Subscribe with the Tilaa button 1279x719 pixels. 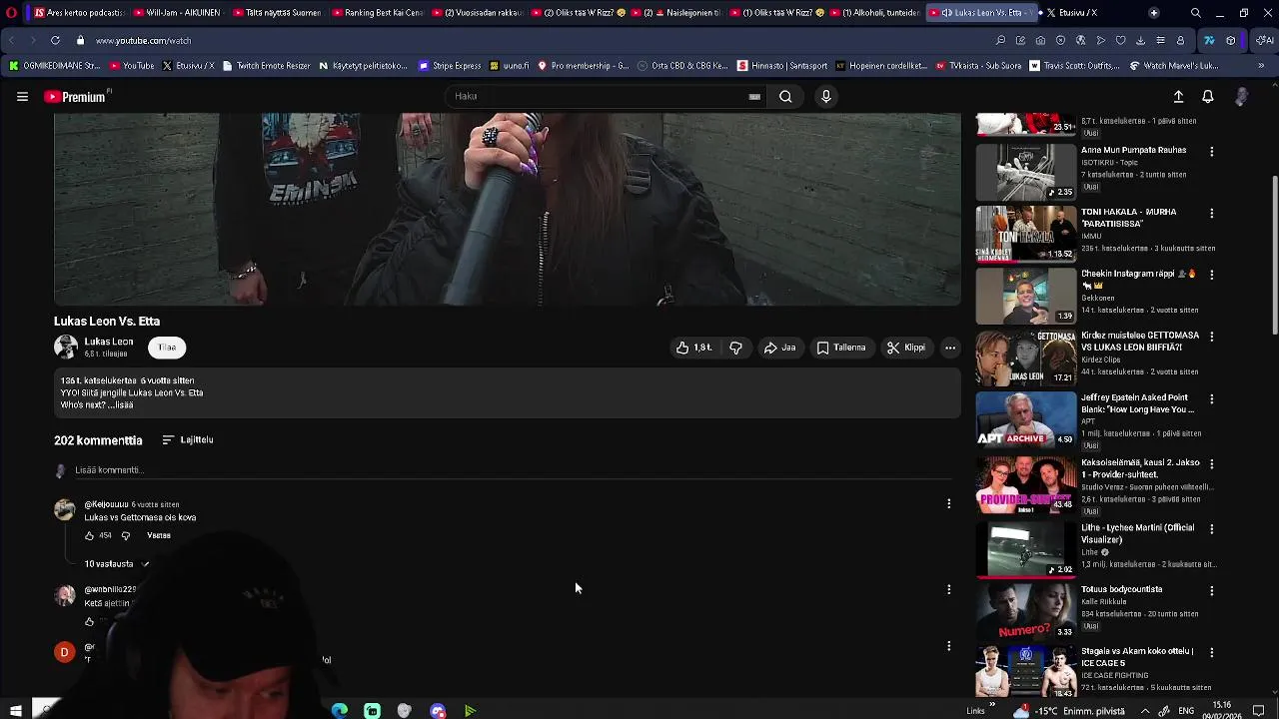click(167, 348)
